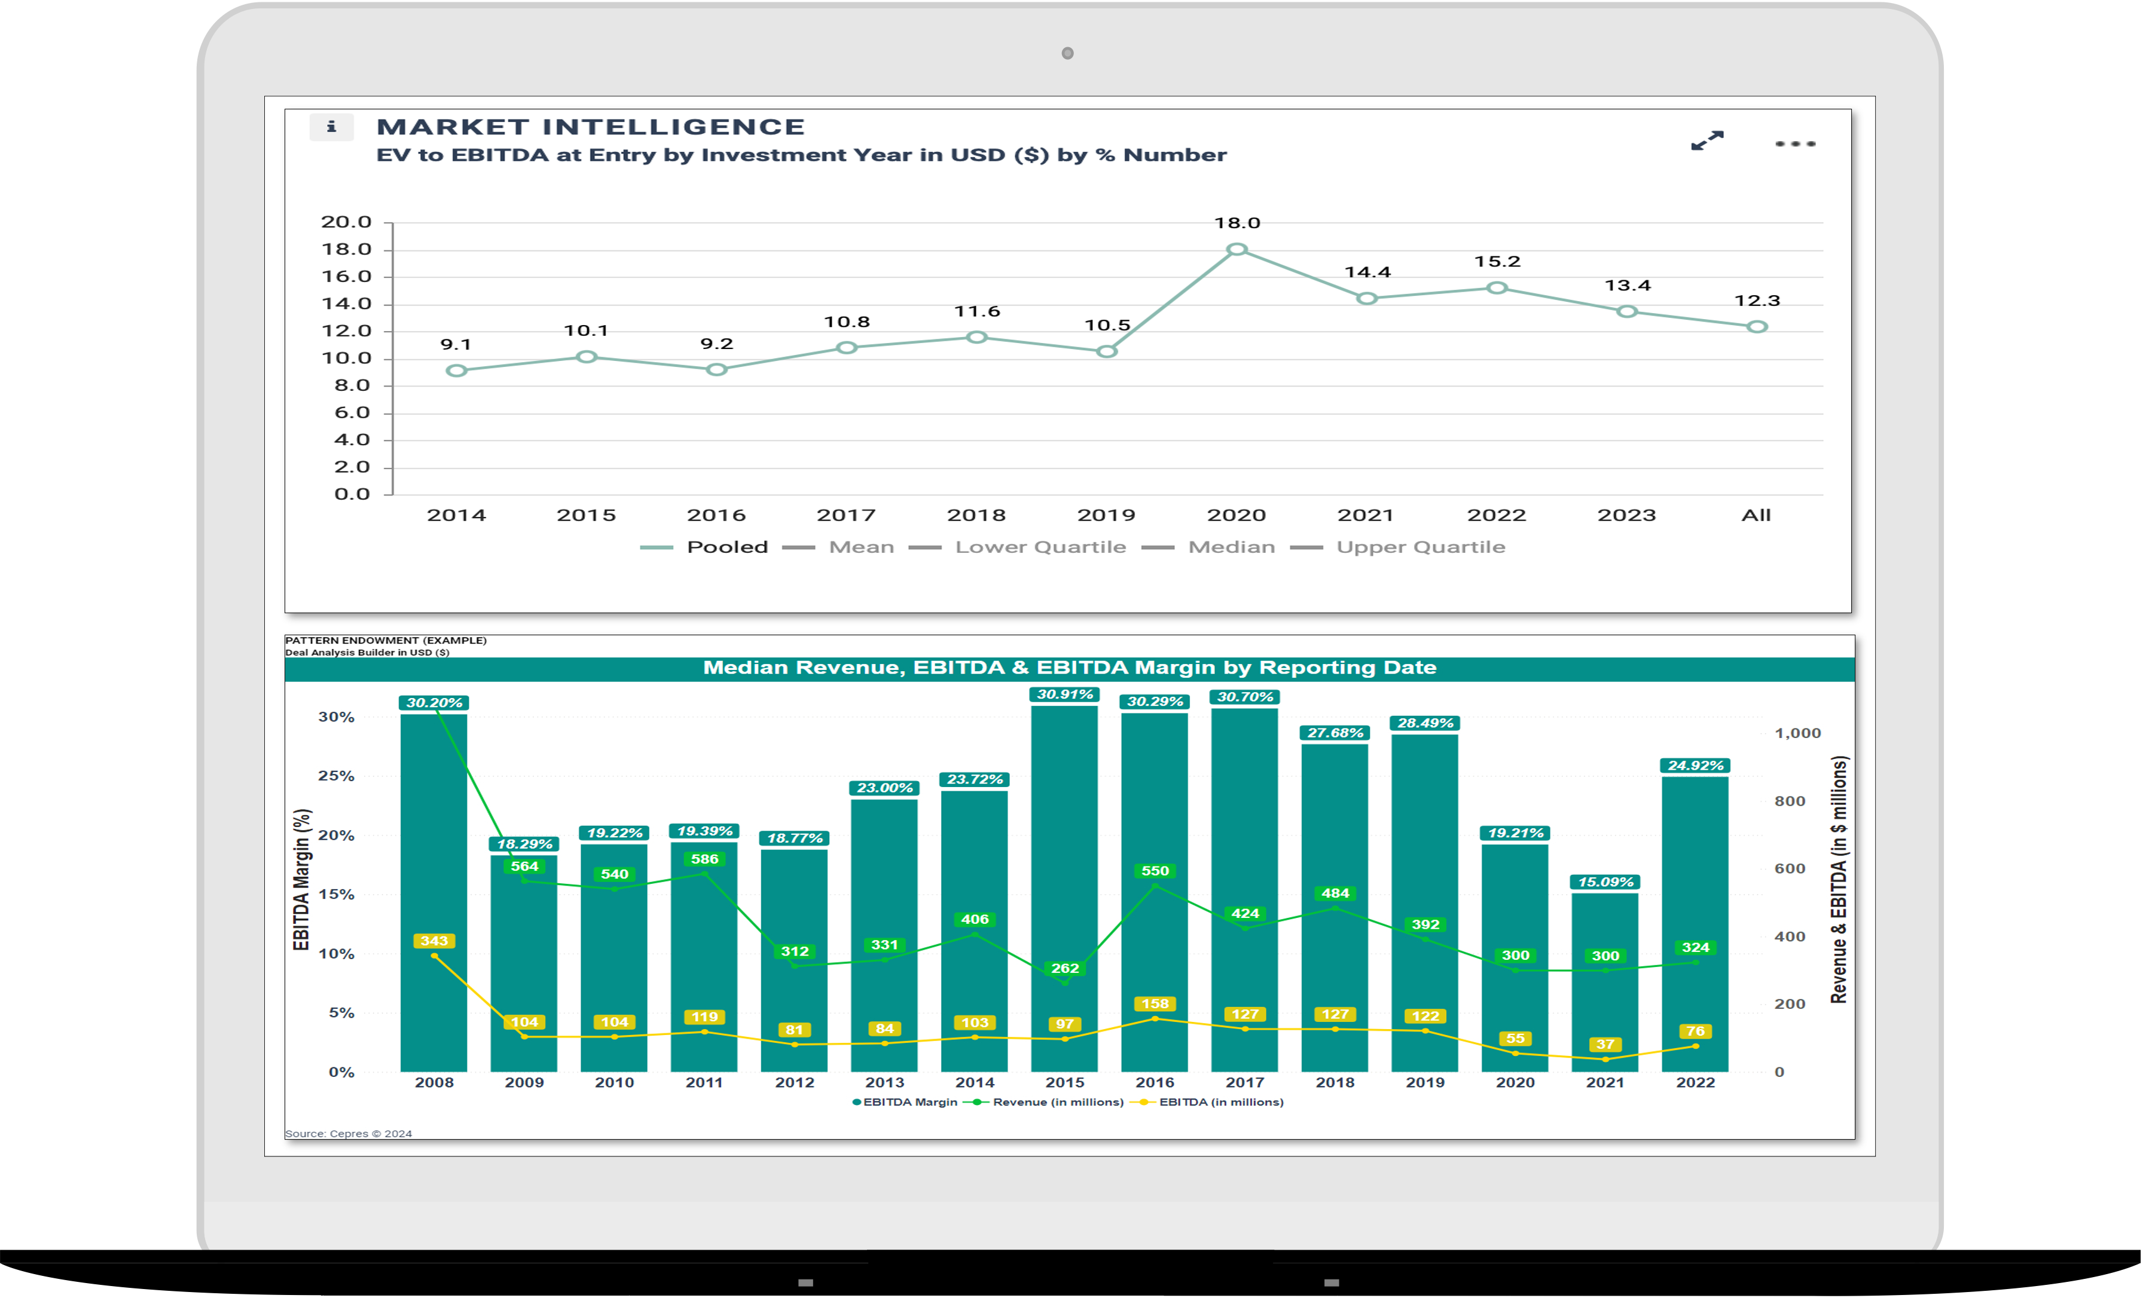Click the revenue label 331

tap(884, 944)
